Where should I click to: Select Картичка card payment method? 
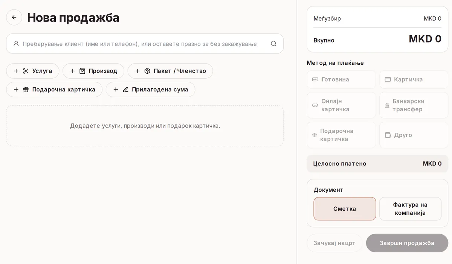[414, 79]
